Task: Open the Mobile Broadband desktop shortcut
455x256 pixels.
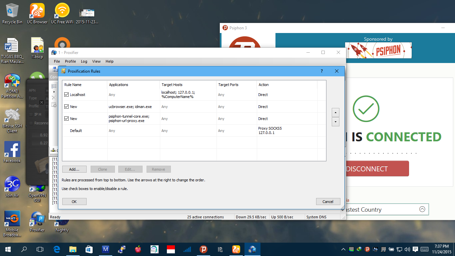Action: pyautogui.click(x=12, y=224)
